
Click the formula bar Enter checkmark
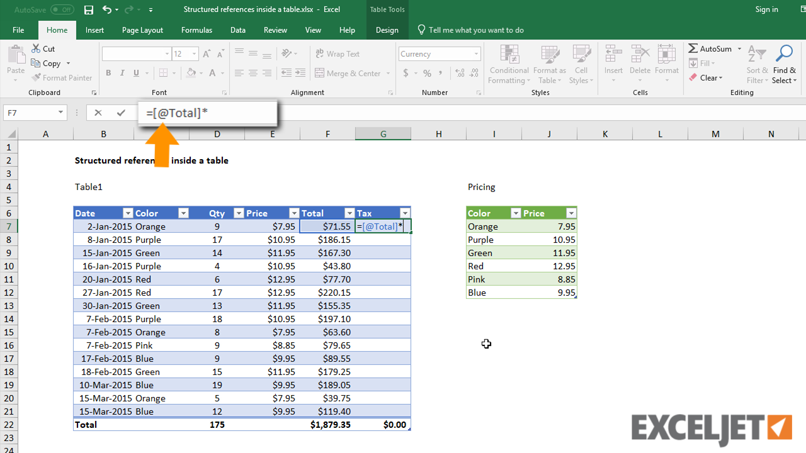pyautogui.click(x=121, y=113)
